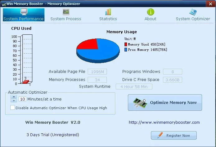Open the winmemorybooster.com link
The image size is (216, 147).
(x=164, y=122)
